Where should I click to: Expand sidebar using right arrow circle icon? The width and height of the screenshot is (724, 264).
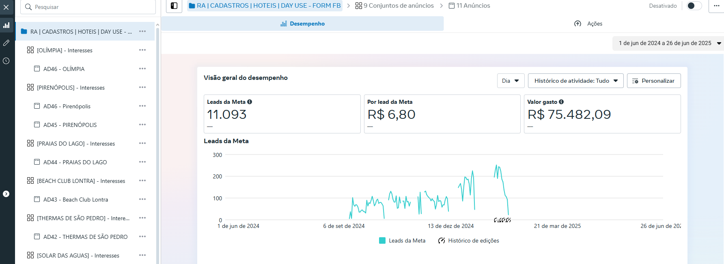(x=6, y=194)
